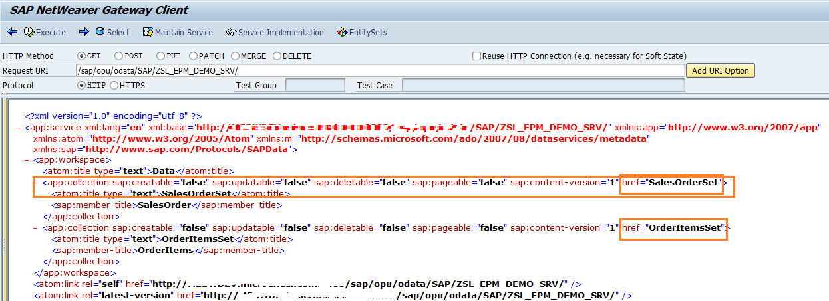829x301 pixels.
Task: Click the OrderItems member-title text
Action: pyautogui.click(x=166, y=250)
